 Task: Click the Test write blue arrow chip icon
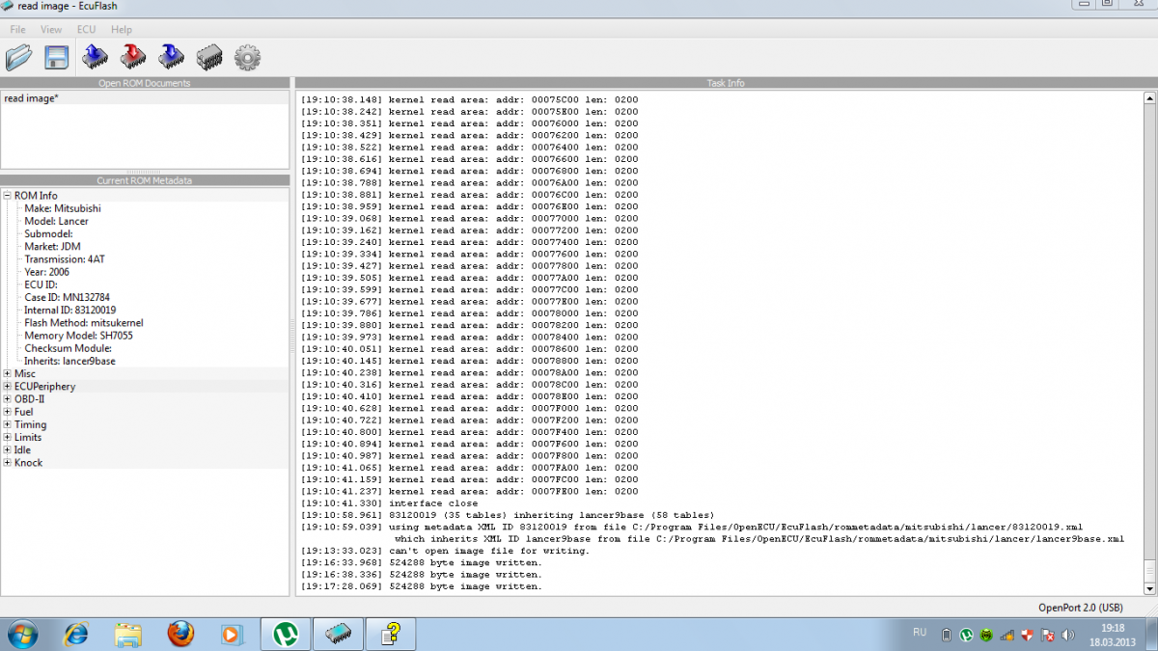(x=172, y=58)
